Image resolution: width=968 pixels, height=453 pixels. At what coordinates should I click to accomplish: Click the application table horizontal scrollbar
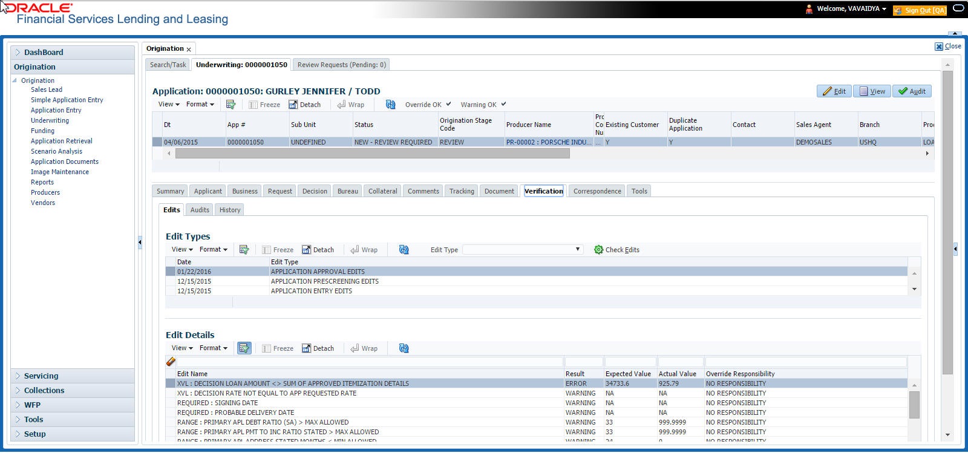[372, 154]
